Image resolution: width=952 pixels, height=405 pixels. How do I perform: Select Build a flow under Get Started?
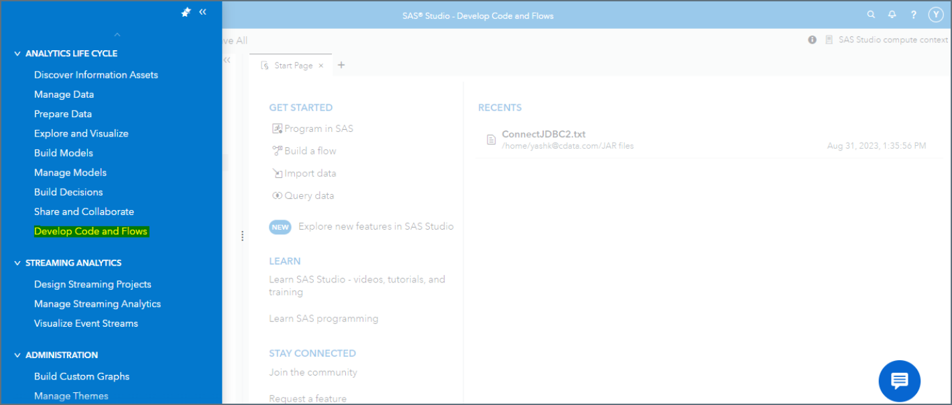[x=310, y=151]
